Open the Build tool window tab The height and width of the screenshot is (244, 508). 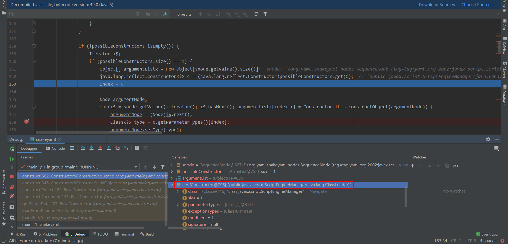coord(147,234)
